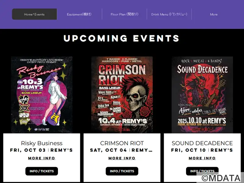Click More Info under Risky Business
This screenshot has height=183, width=244.
41,158
